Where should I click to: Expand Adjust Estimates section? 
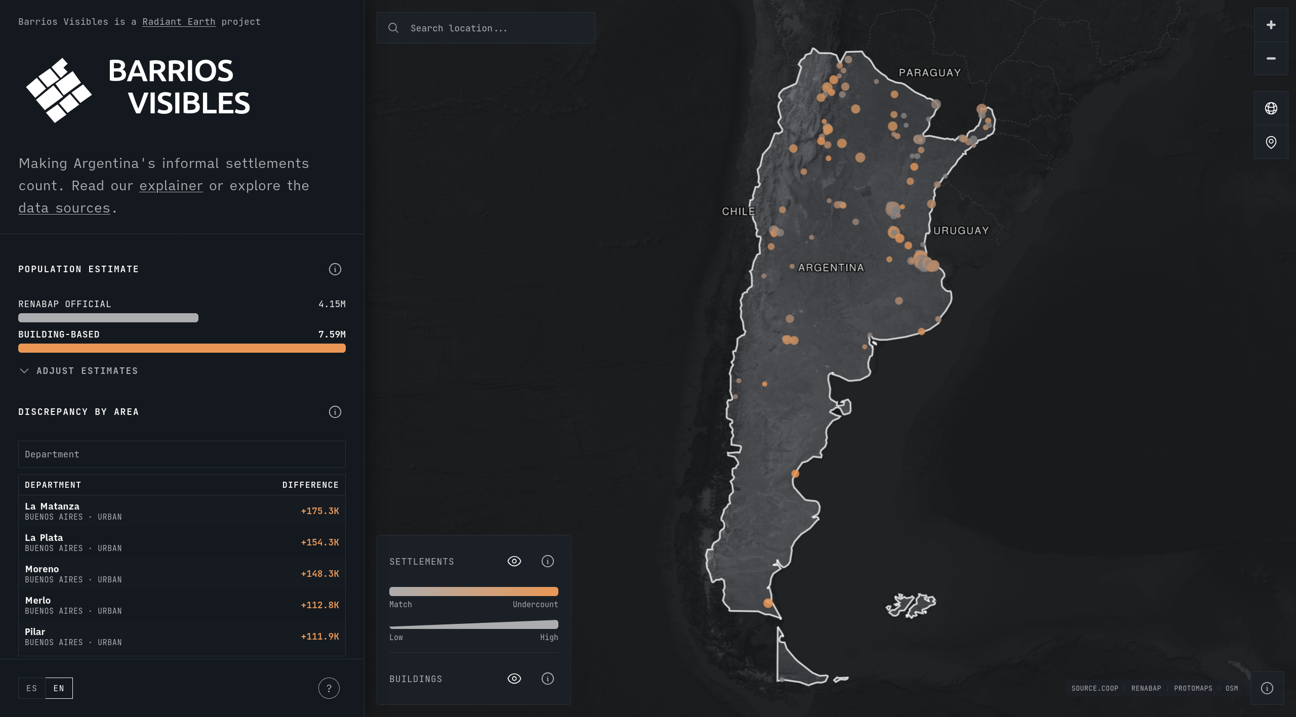[x=78, y=371]
